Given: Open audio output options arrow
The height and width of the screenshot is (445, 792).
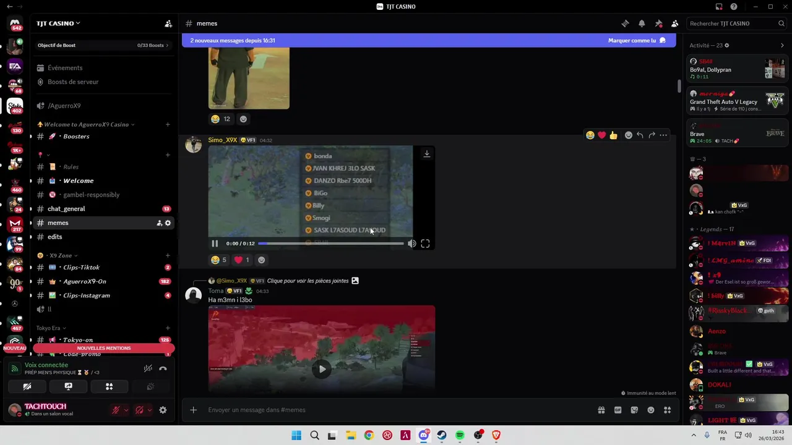Looking at the screenshot, I should [150, 410].
